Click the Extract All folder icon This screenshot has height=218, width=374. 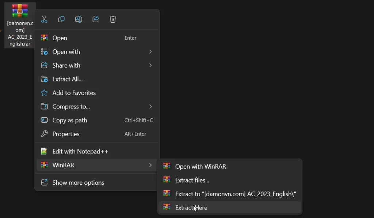(44, 79)
